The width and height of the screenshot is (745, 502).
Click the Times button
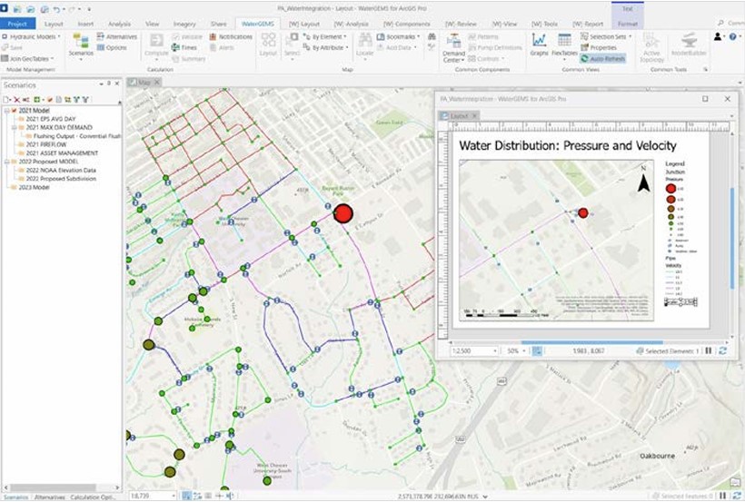click(184, 47)
